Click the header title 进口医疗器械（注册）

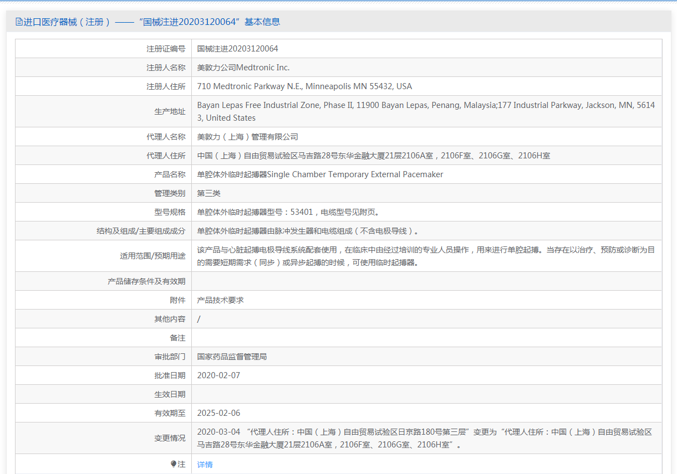click(x=67, y=22)
